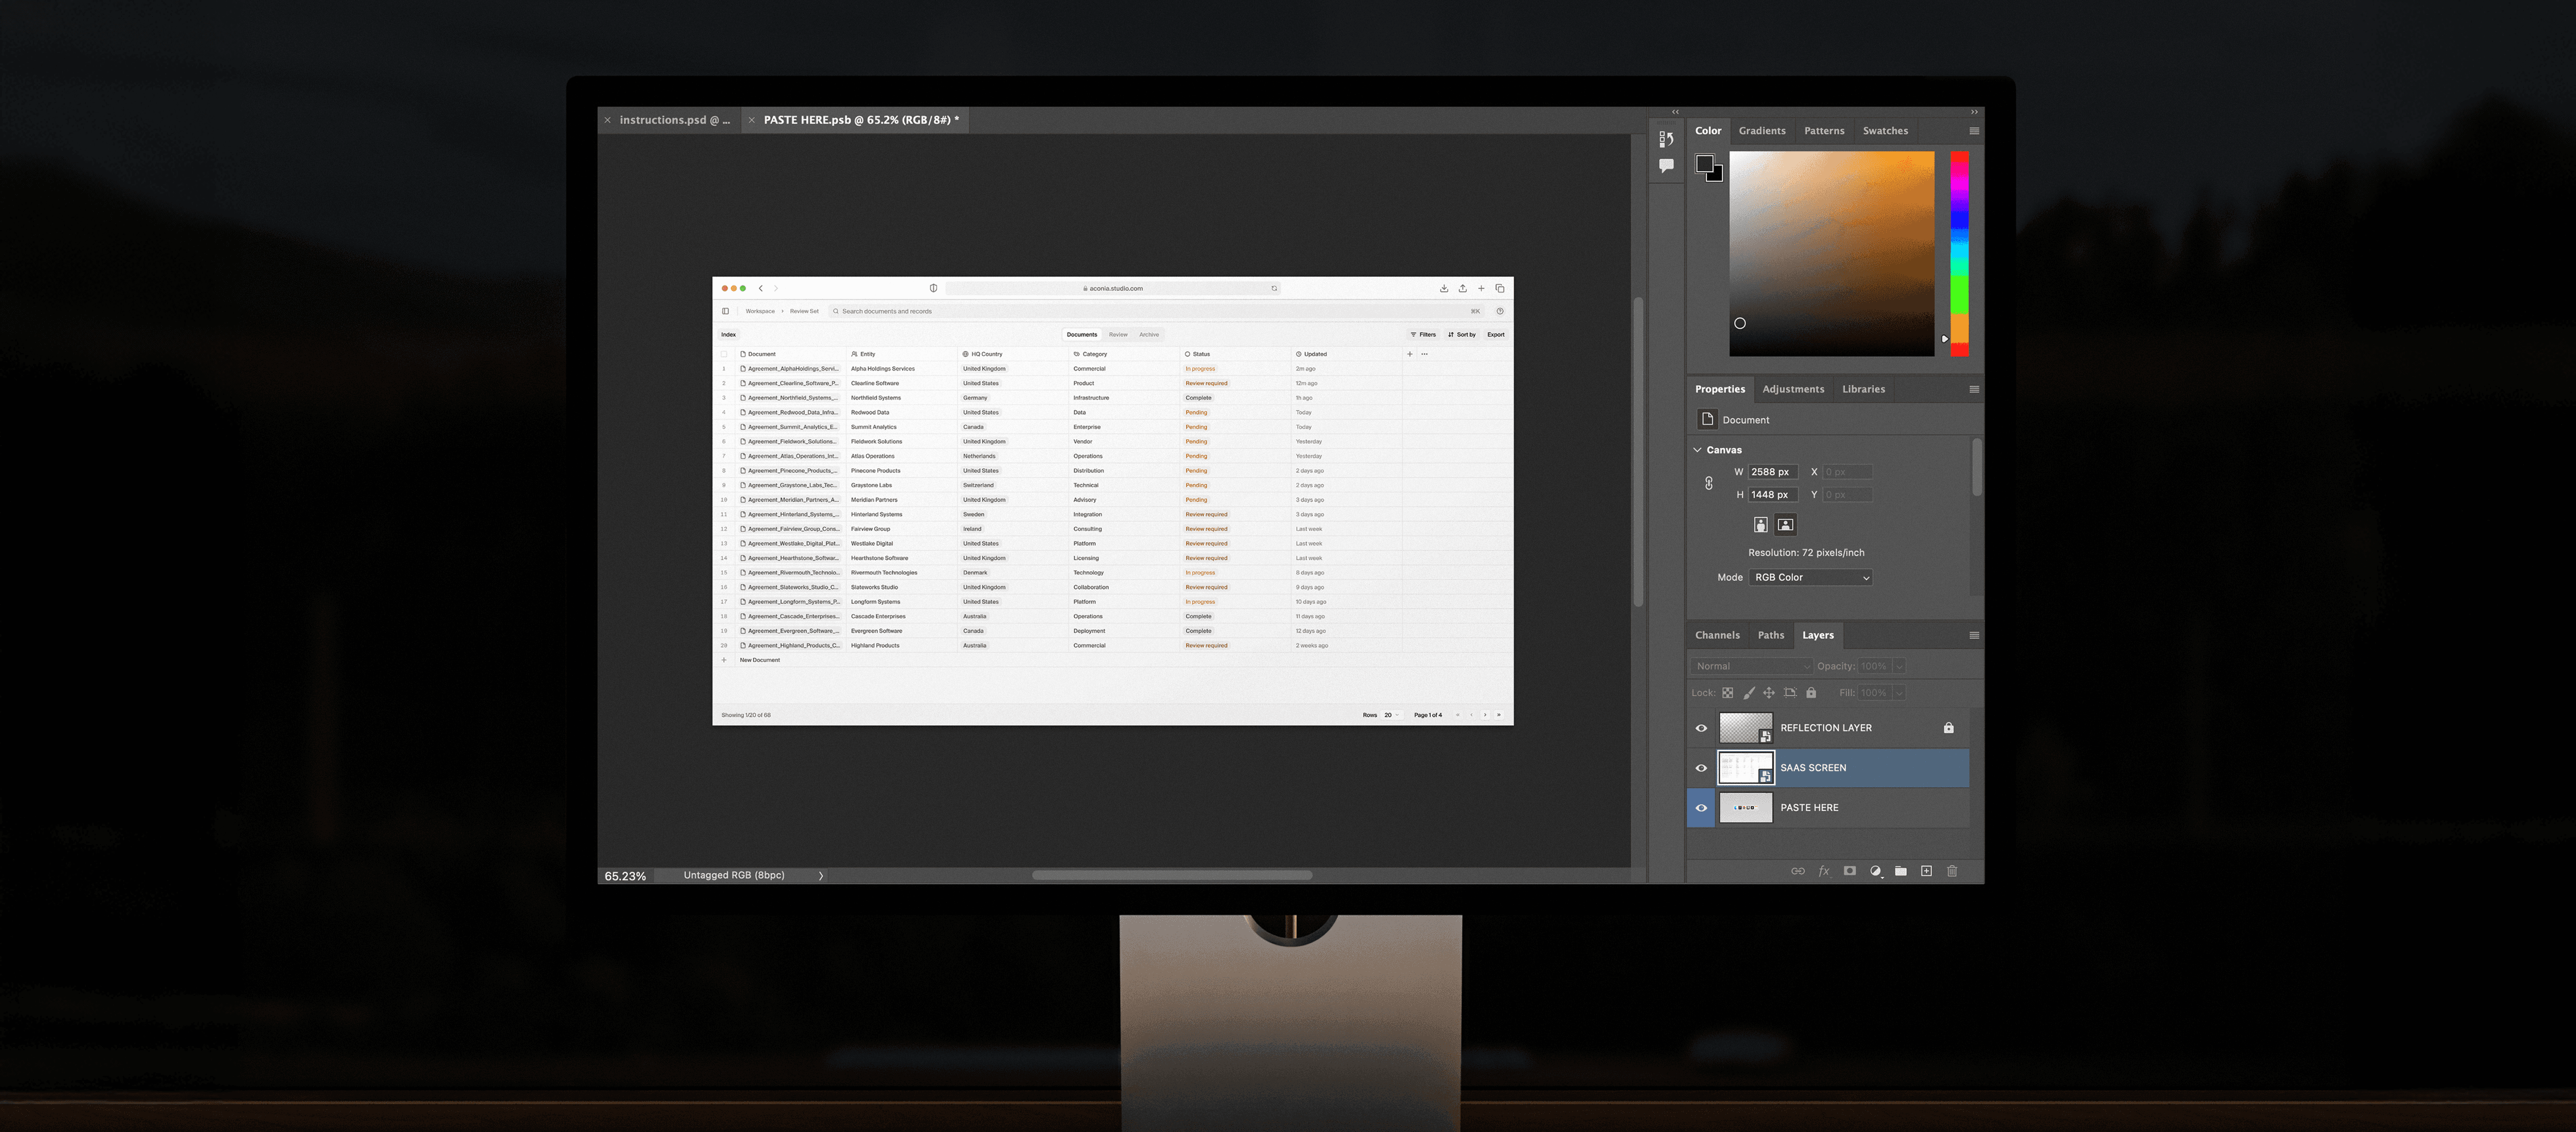
Task: Collapse the Canvas section
Action: pyautogui.click(x=1697, y=450)
